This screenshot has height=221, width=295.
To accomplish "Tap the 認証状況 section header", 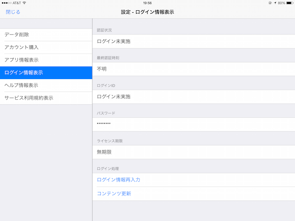I will tap(104, 30).
